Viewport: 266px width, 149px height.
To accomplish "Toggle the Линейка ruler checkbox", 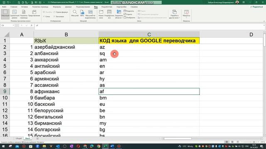I will (47, 12).
